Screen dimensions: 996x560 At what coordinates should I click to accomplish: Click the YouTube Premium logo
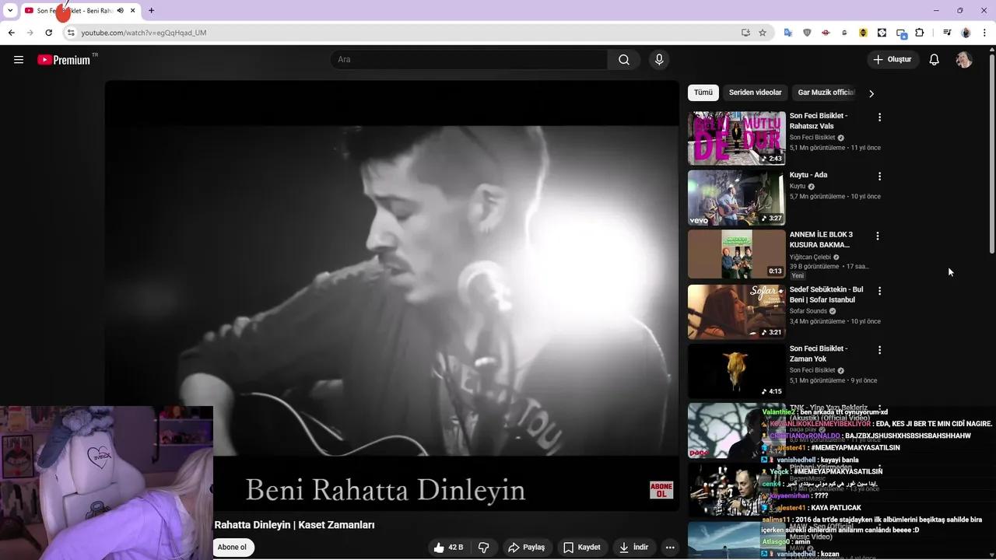pyautogui.click(x=64, y=60)
